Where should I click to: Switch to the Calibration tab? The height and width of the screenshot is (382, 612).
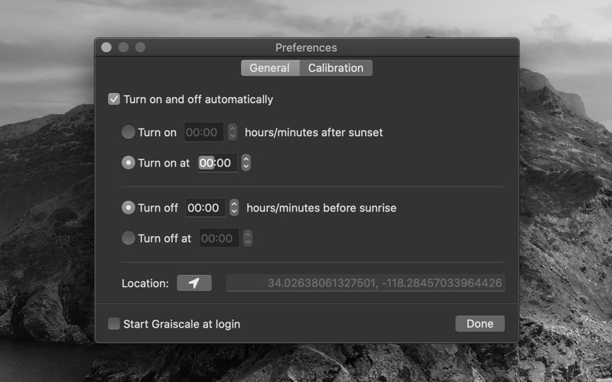pos(335,68)
